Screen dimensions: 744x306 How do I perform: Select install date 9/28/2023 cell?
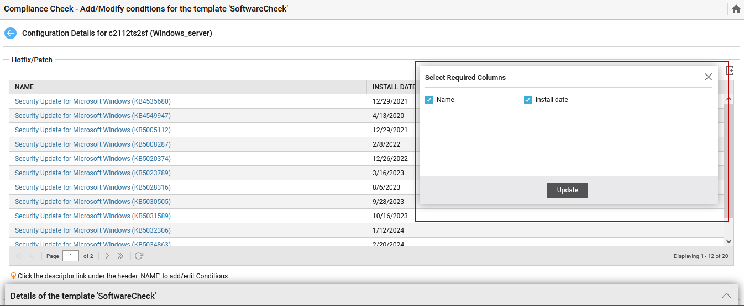point(388,202)
